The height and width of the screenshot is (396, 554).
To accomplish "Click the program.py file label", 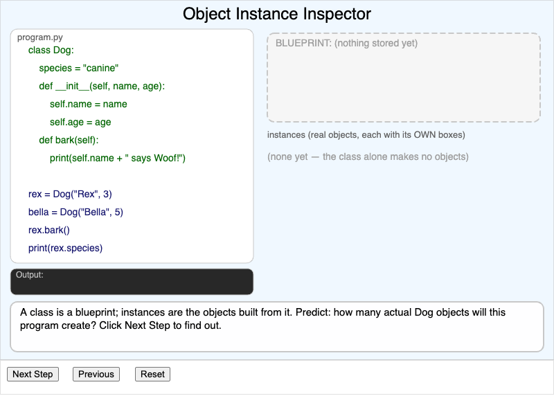I will (40, 37).
